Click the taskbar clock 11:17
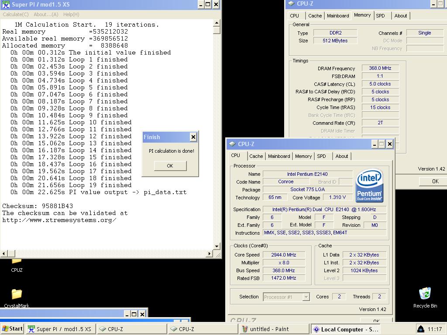 435,329
